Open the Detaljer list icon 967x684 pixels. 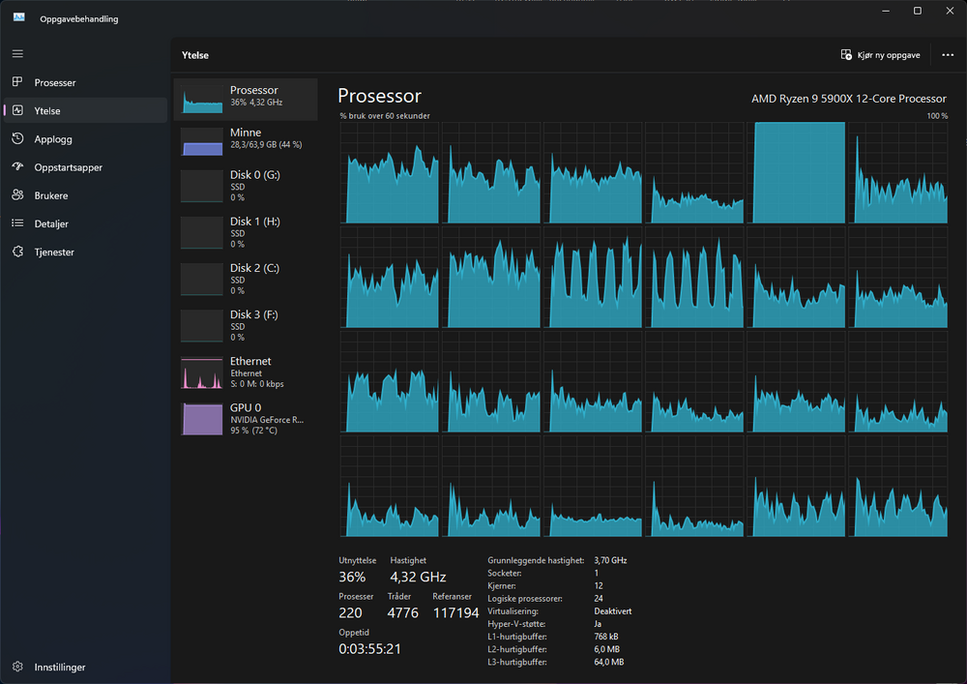(17, 223)
